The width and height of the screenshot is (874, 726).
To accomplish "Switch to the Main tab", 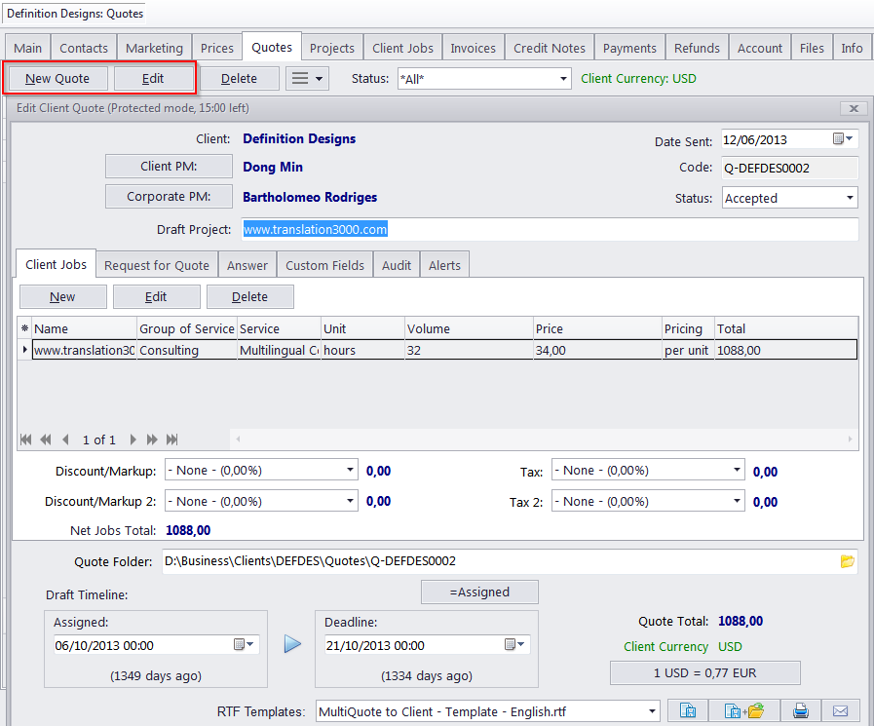I will pyautogui.click(x=28, y=48).
